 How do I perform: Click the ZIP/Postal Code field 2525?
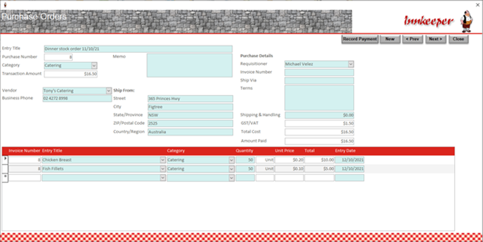[191, 124]
